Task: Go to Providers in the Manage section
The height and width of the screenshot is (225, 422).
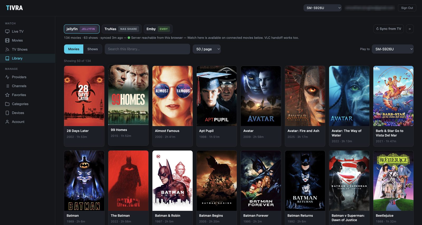Action: (x=27, y=77)
